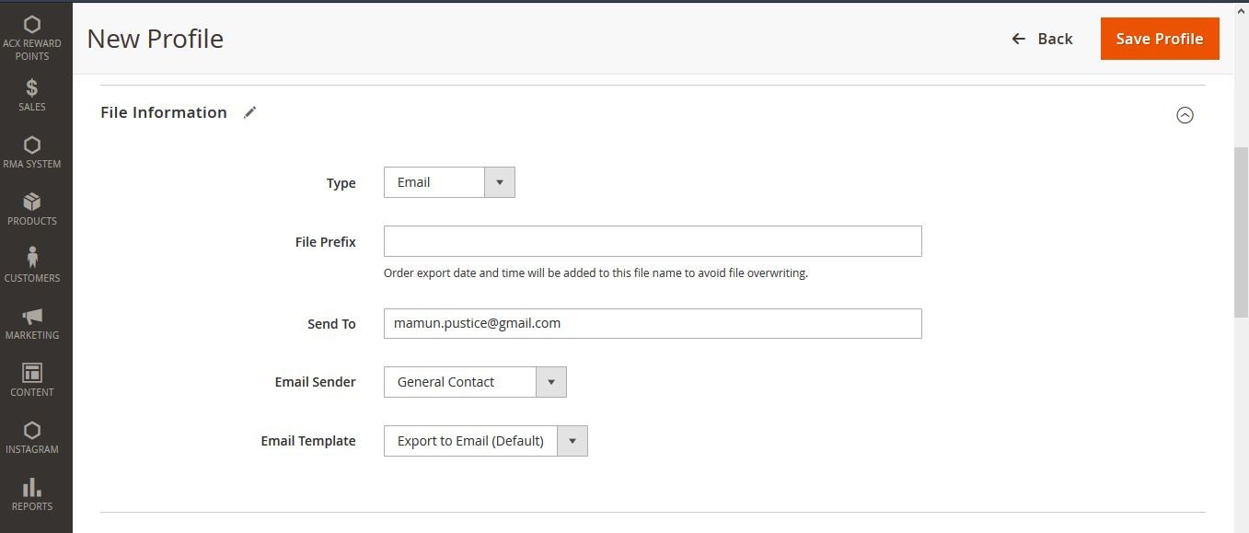The width and height of the screenshot is (1249, 533).
Task: Click the New Profile page heading
Action: click(156, 39)
